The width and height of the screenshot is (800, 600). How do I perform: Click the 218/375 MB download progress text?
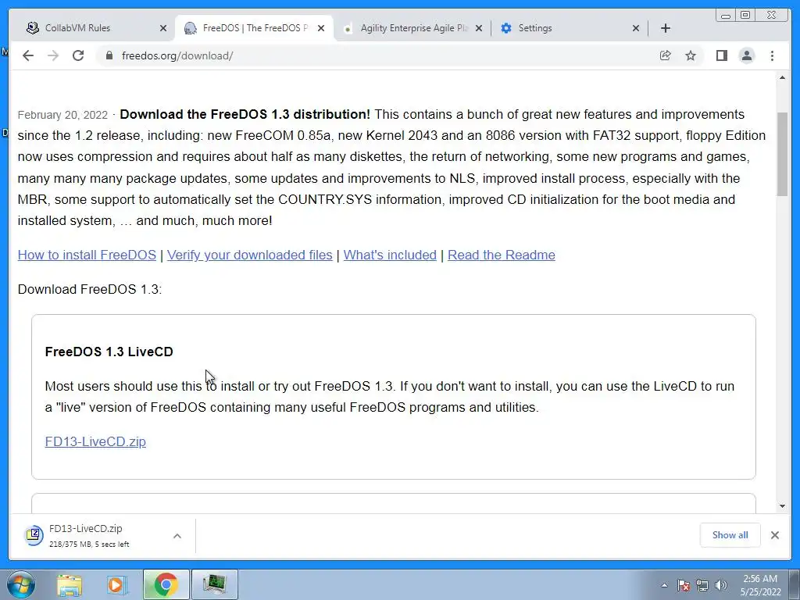point(89,545)
